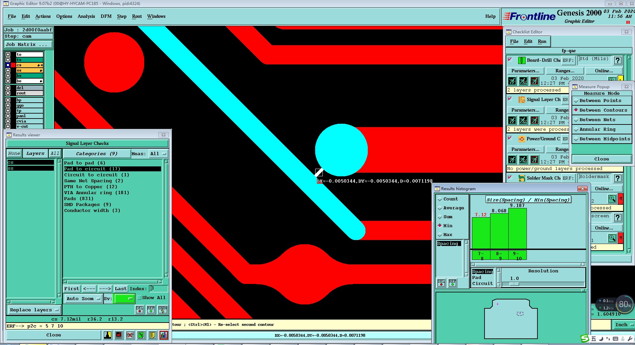Open the Inch units dropdown

tap(624, 325)
